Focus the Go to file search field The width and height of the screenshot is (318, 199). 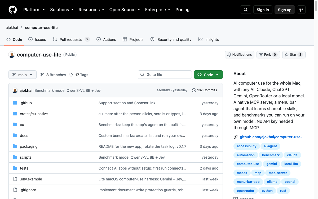[x=165, y=75]
